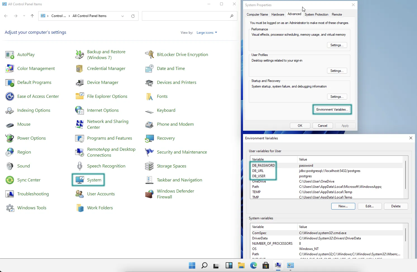Open Sync Center
Screen dimensions: 417x272
(29, 180)
